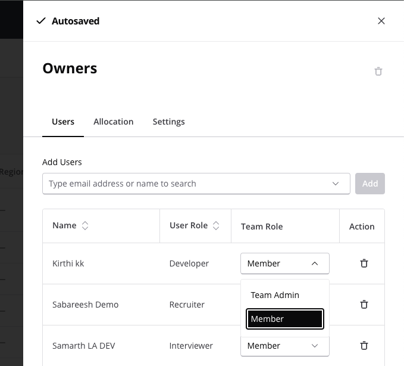This screenshot has height=366, width=404.
Task: Click the Team Role column header
Action: coord(262,227)
